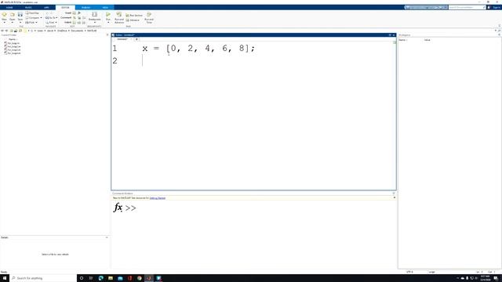This screenshot has height=282, width=502.
Task: Click the Insert function fx icon
Action: click(x=79, y=13)
